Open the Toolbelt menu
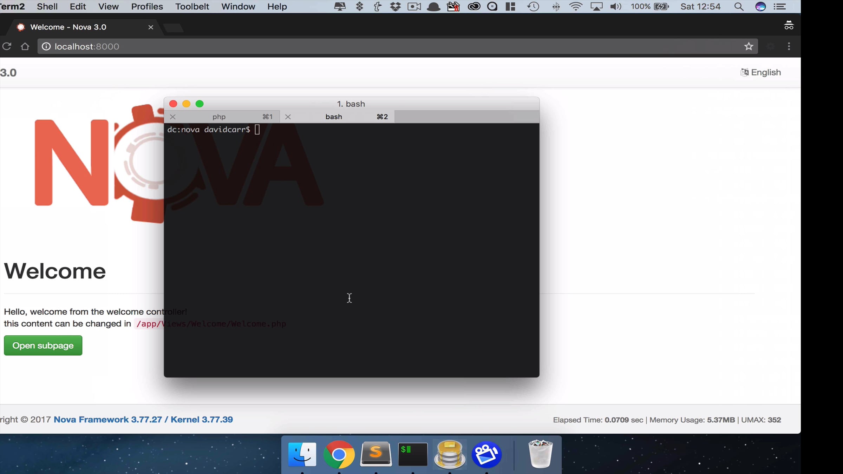Viewport: 843px width, 474px height. coord(192,7)
